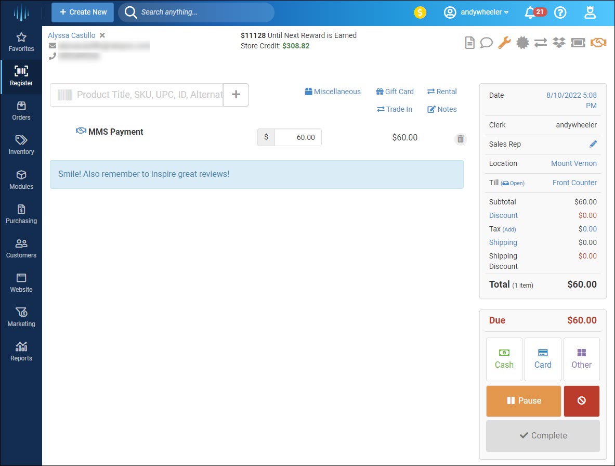Click the MMS Payment amount field
Viewport: 615px width, 466px height.
[x=298, y=137]
